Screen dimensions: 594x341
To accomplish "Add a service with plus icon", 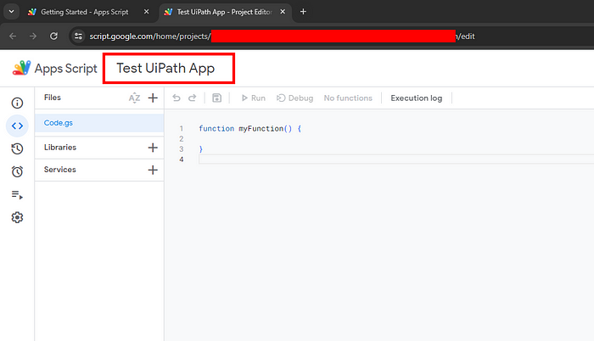I will coord(153,170).
